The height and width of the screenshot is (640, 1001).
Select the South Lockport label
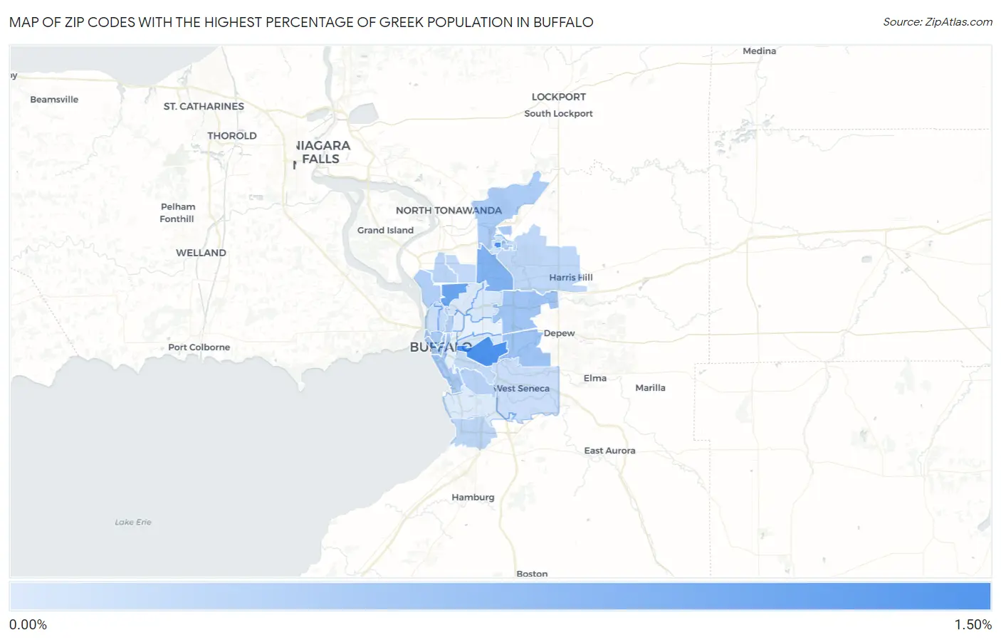click(x=558, y=113)
